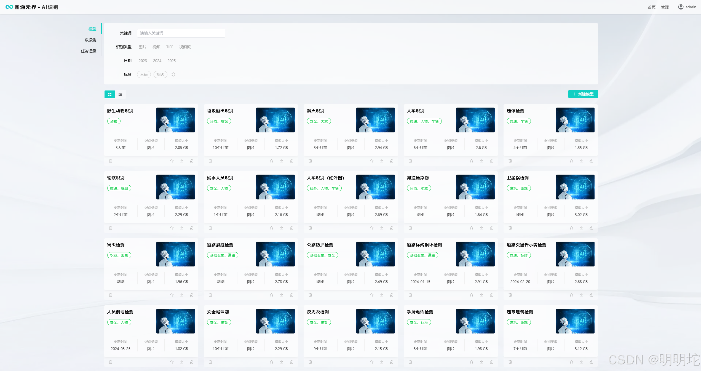The height and width of the screenshot is (371, 701).
Task: Download the 烟火识别 model
Action: tap(382, 161)
